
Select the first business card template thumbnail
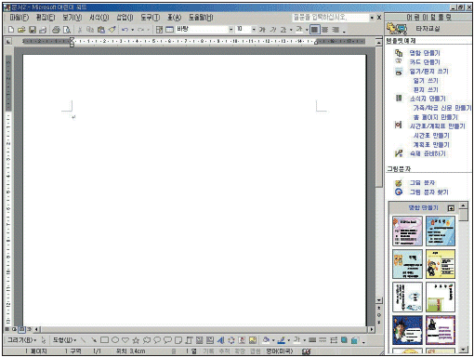(x=407, y=231)
